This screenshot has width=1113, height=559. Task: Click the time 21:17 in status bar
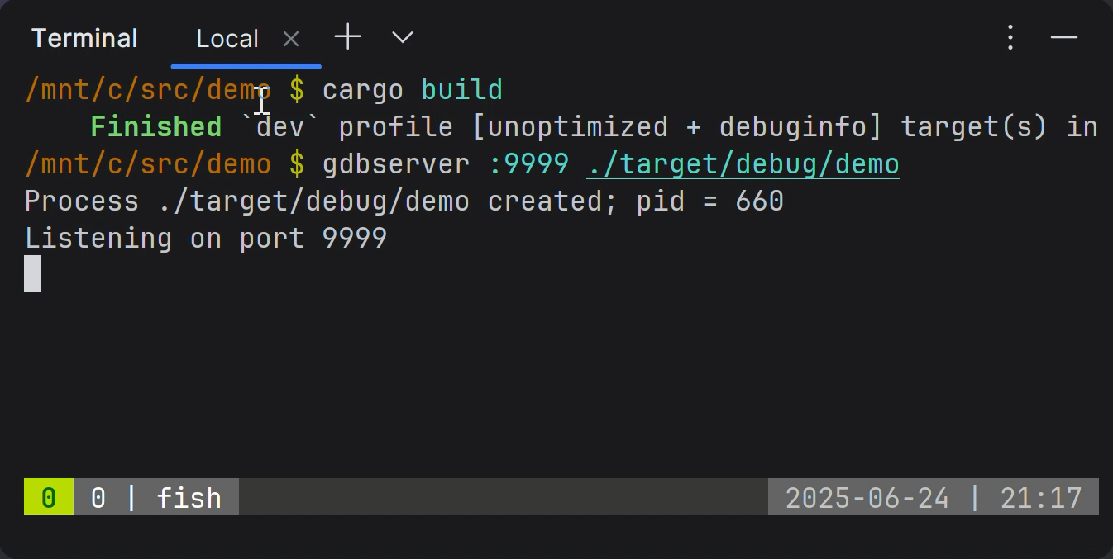tap(1041, 497)
